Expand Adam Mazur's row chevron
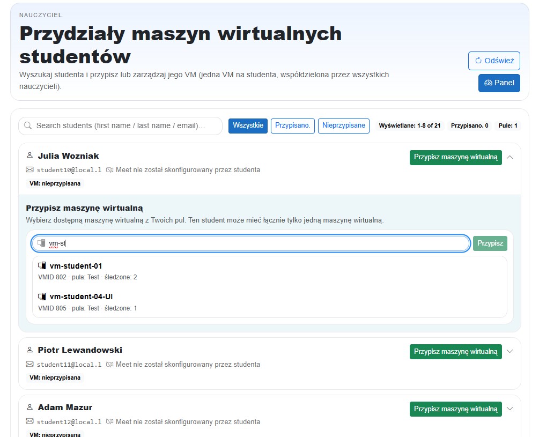Viewport: 539px width, 437px height. tap(510, 409)
